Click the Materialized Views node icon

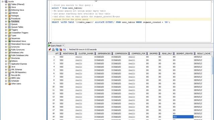tap(9, 41)
